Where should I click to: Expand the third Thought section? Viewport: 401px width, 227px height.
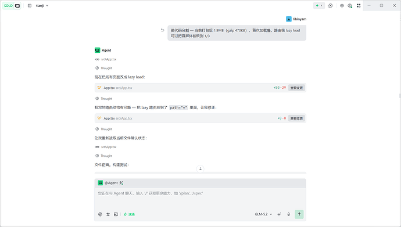(104, 129)
